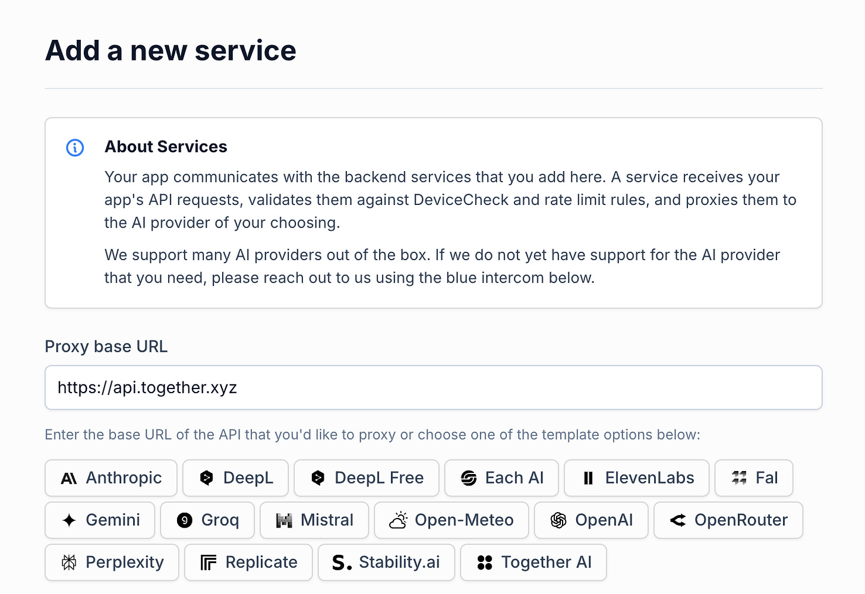Select the ElevenLabs template label
The width and height of the screenshot is (865, 594).
[x=649, y=478]
